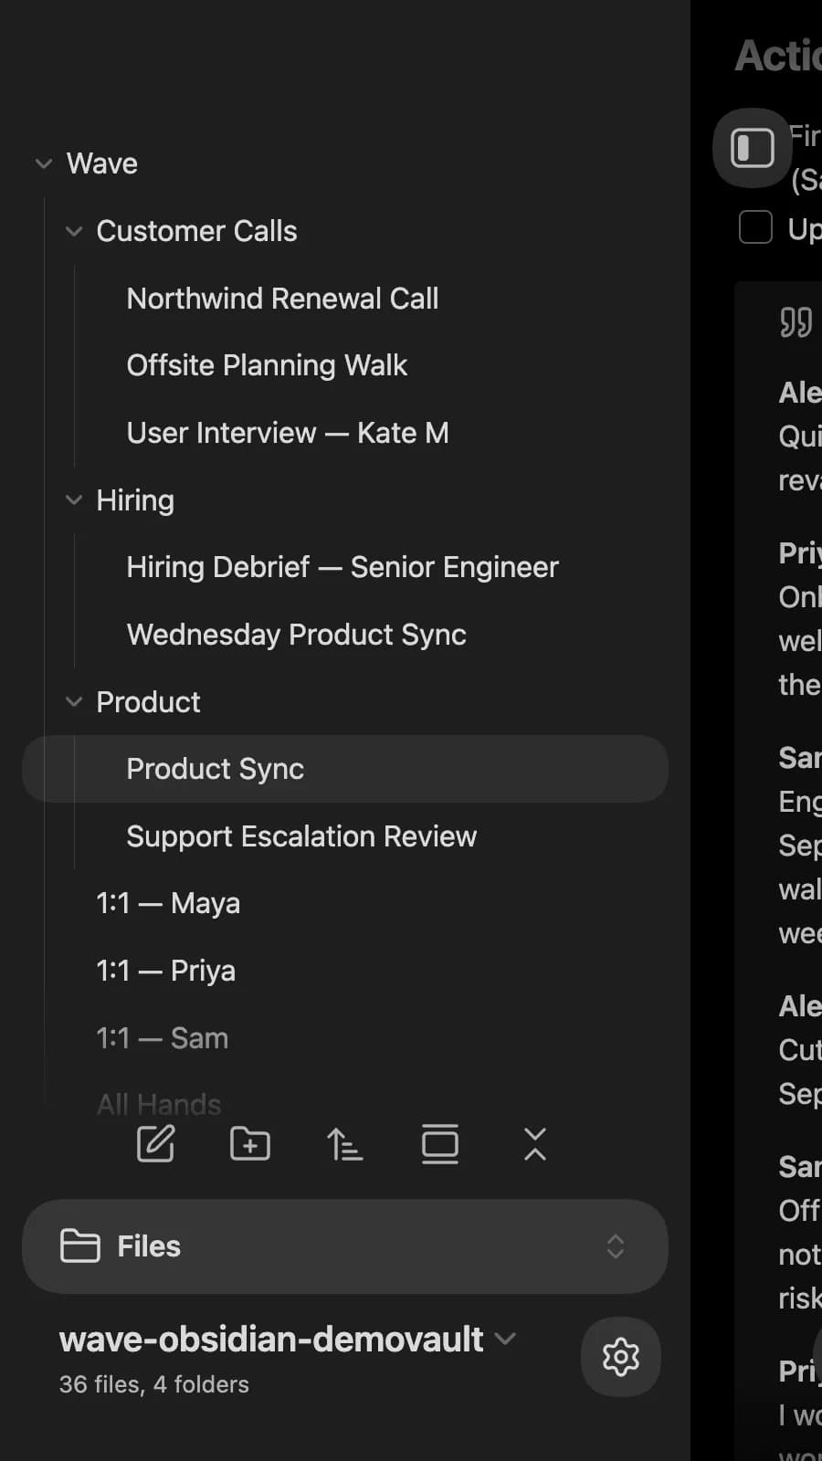Open the 1:1 — Sam note
Viewport: 822px width, 1461px height.
tap(345, 1038)
